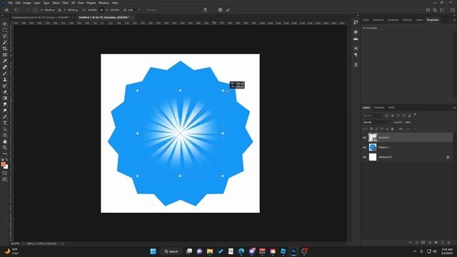Select the Healing Brush tool
Viewport: 457px width, 257px height.
click(5, 67)
